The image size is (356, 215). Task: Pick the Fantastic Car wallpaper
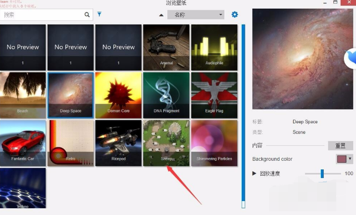tap(23, 143)
